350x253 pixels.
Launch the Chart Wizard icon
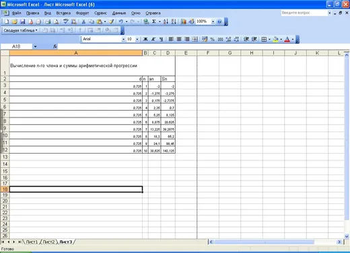(x=183, y=21)
